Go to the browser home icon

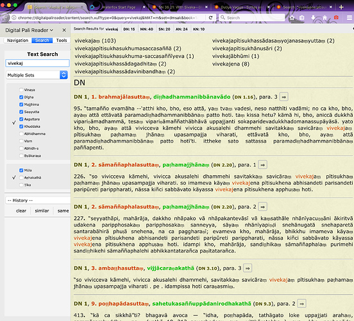(324, 17)
